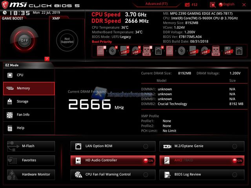
Task: Enable CPU Fan Fail Warning Control
Action: click(146, 174)
